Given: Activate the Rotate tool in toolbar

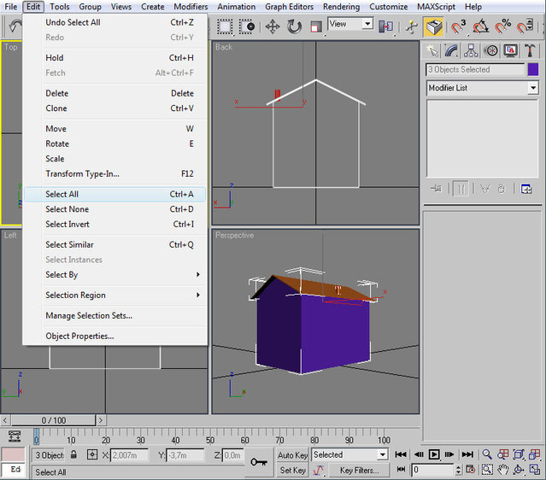Looking at the screenshot, I should point(295,26).
